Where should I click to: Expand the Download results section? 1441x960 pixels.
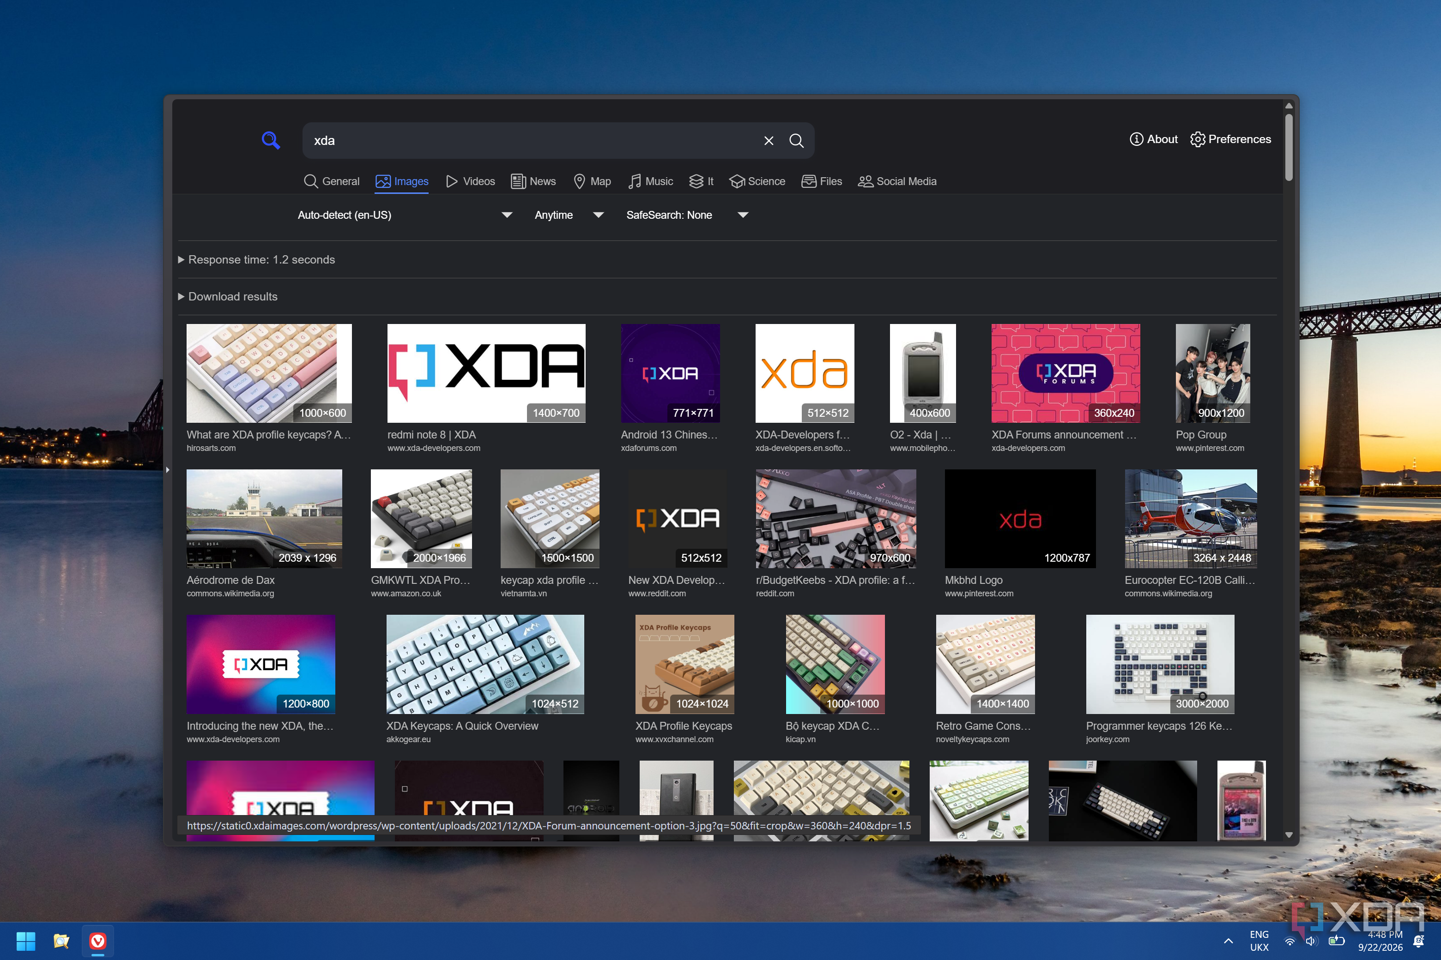[x=228, y=296]
